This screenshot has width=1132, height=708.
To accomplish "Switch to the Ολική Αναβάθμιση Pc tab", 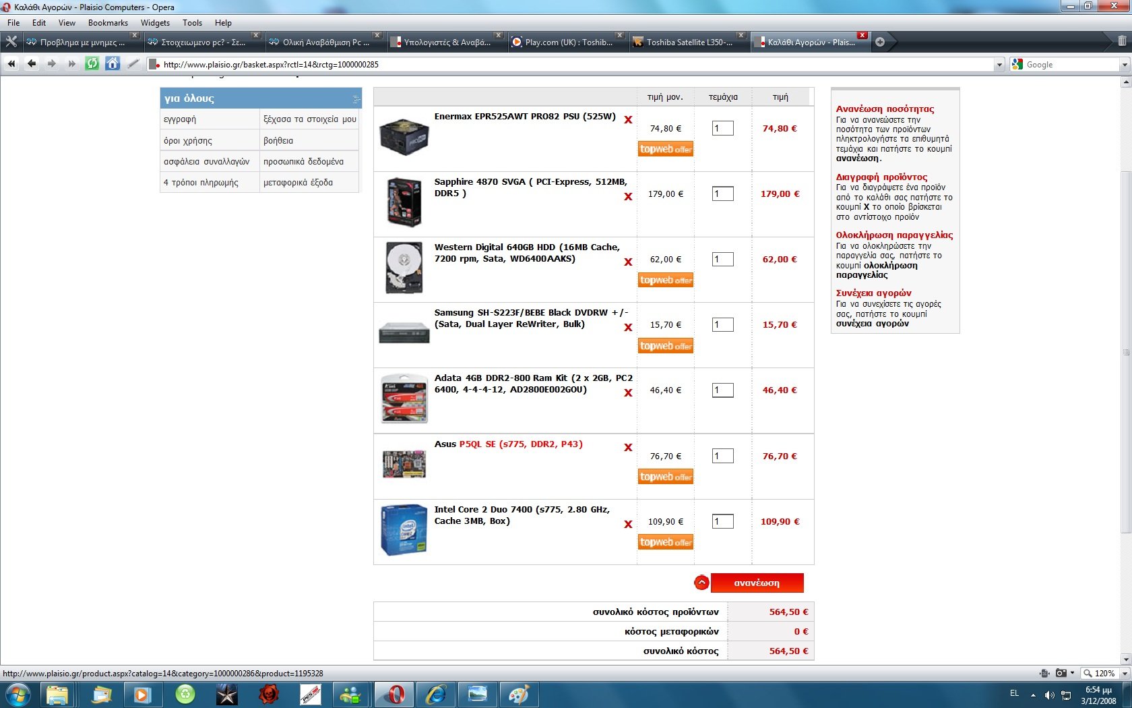I will click(x=326, y=42).
